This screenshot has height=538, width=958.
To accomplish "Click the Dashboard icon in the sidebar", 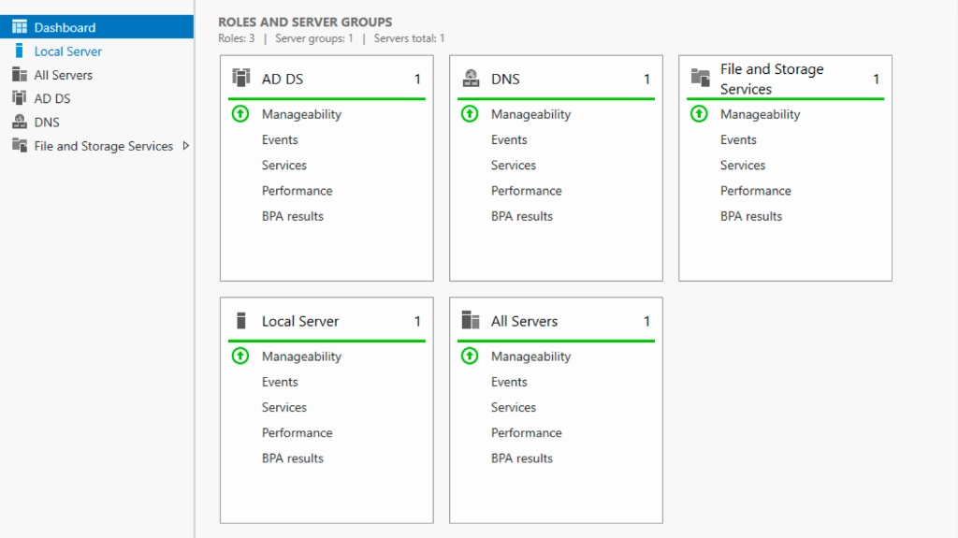I will click(19, 27).
